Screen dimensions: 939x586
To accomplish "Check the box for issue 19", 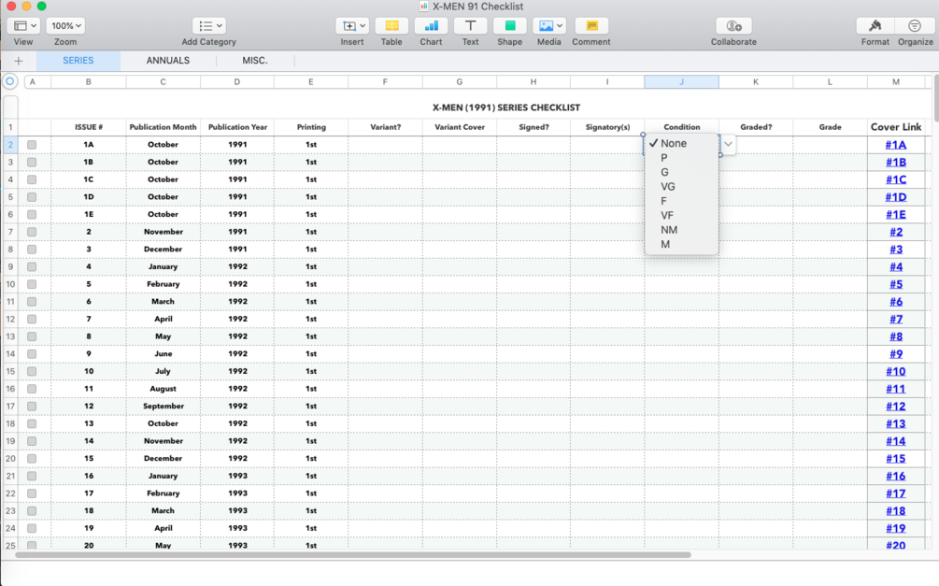I will point(32,528).
